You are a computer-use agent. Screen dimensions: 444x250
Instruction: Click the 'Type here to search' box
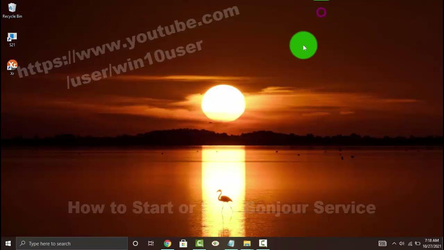point(72,243)
